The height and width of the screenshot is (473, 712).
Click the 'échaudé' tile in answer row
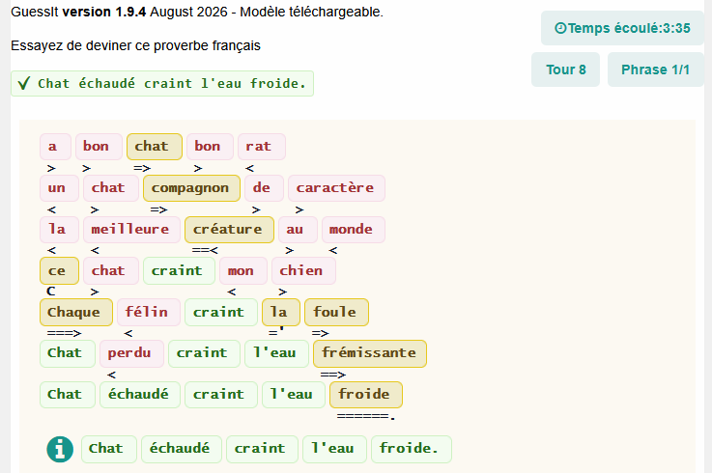[x=182, y=450]
